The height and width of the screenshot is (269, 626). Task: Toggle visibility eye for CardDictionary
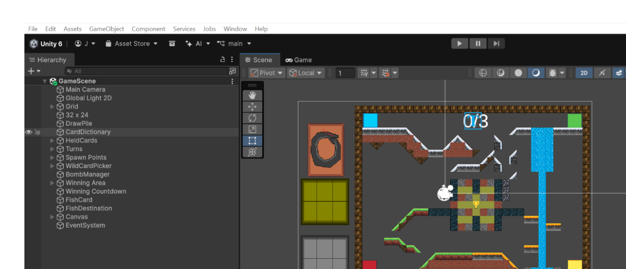(x=29, y=132)
